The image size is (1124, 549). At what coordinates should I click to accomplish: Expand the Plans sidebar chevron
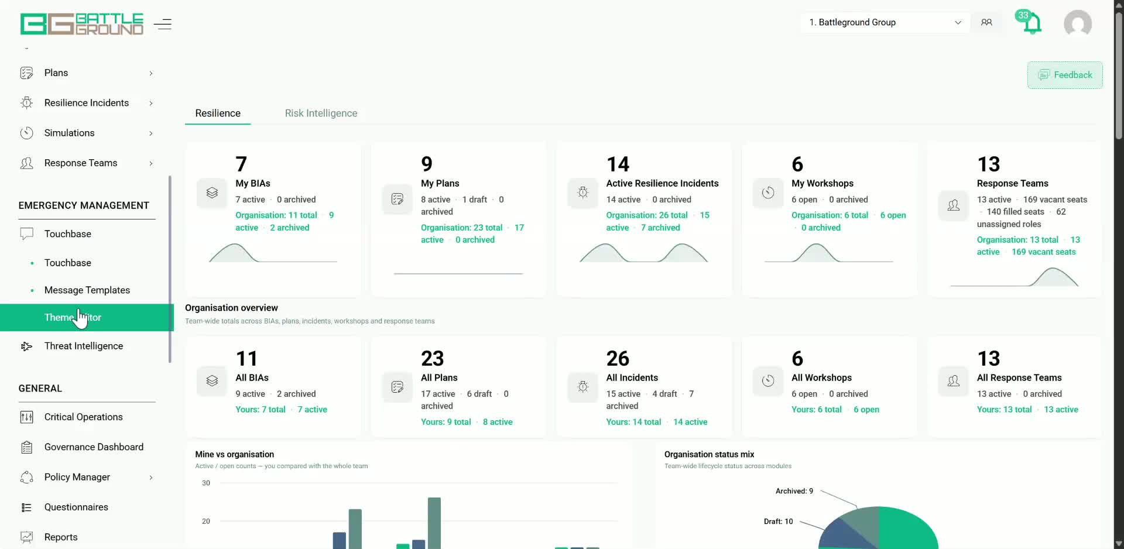[151, 73]
